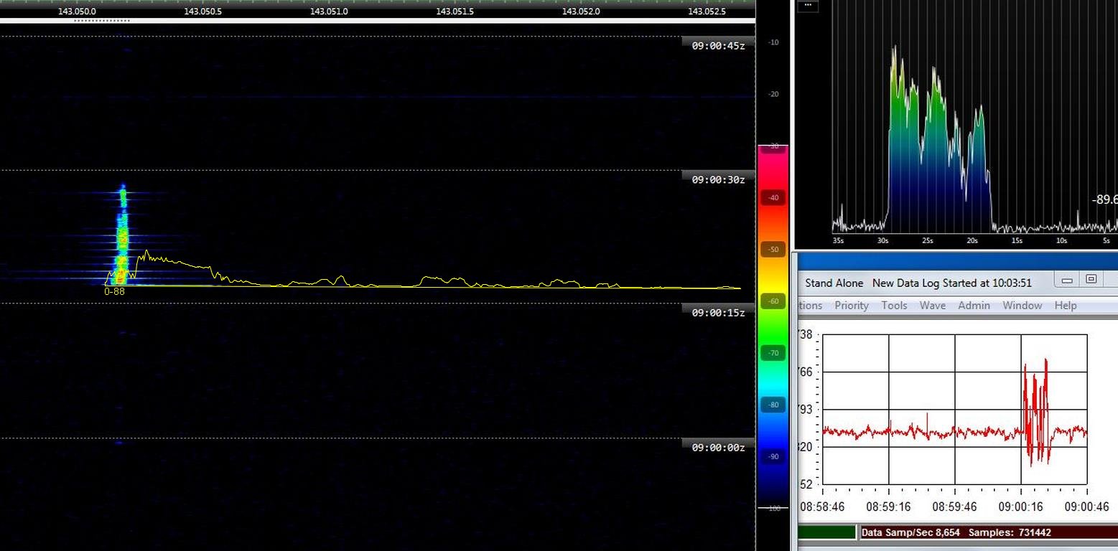Viewport: 1118px width, 551px height.
Task: Click the -89.6 level readout
Action: [1105, 200]
